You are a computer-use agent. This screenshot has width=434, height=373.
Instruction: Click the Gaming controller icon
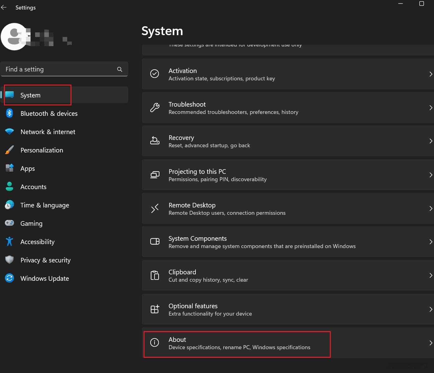pos(9,223)
